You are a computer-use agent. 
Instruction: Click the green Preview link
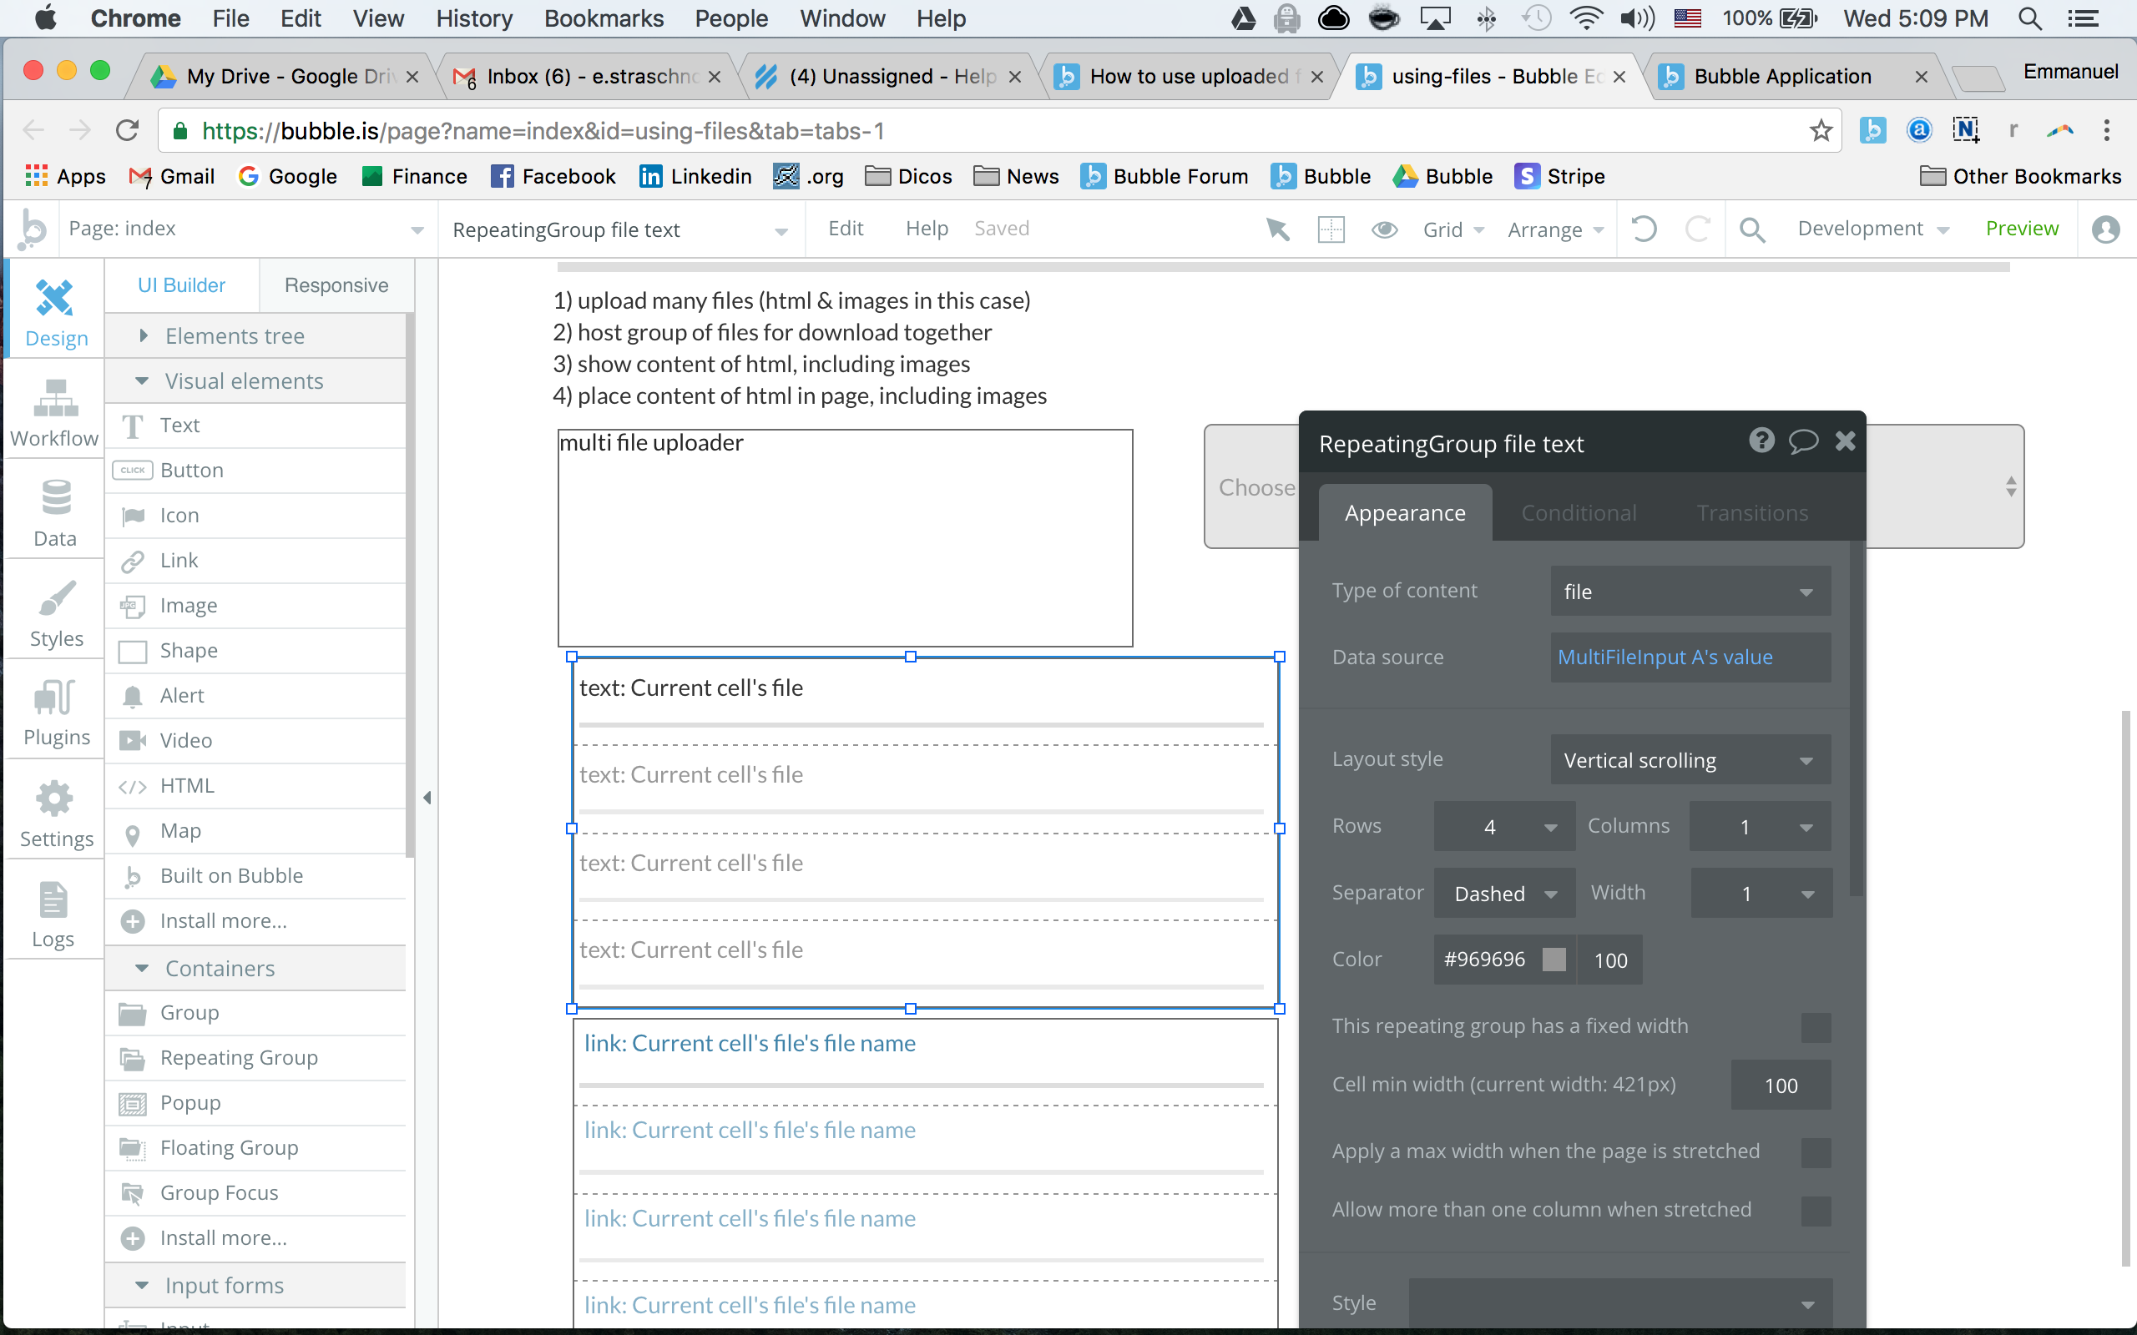tap(2020, 229)
